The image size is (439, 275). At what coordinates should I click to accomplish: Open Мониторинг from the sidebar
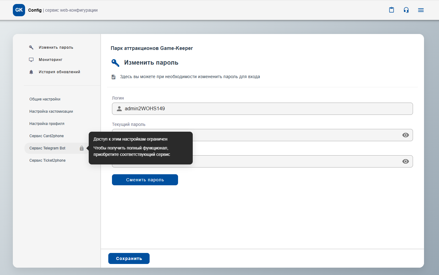click(50, 60)
